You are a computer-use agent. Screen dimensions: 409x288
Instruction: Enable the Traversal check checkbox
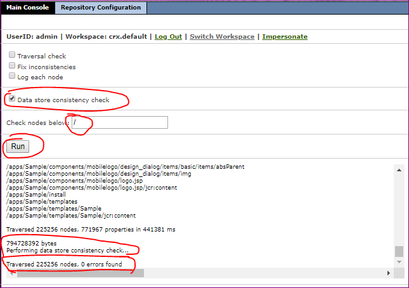(x=12, y=55)
